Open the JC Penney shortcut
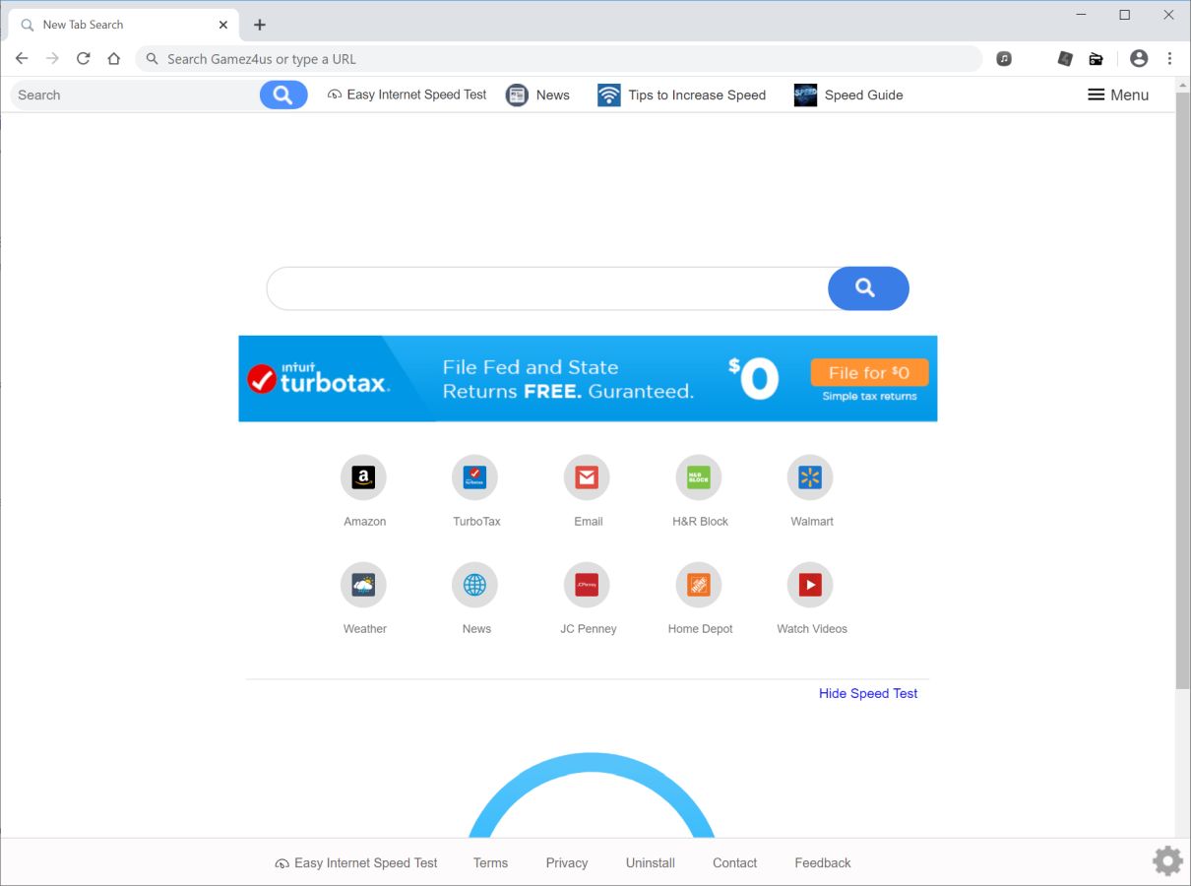 [587, 584]
